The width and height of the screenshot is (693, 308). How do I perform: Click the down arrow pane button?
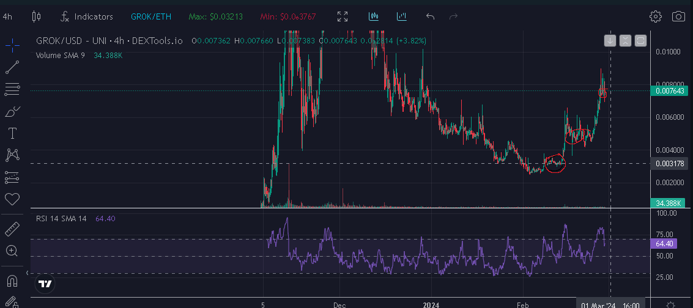610,40
